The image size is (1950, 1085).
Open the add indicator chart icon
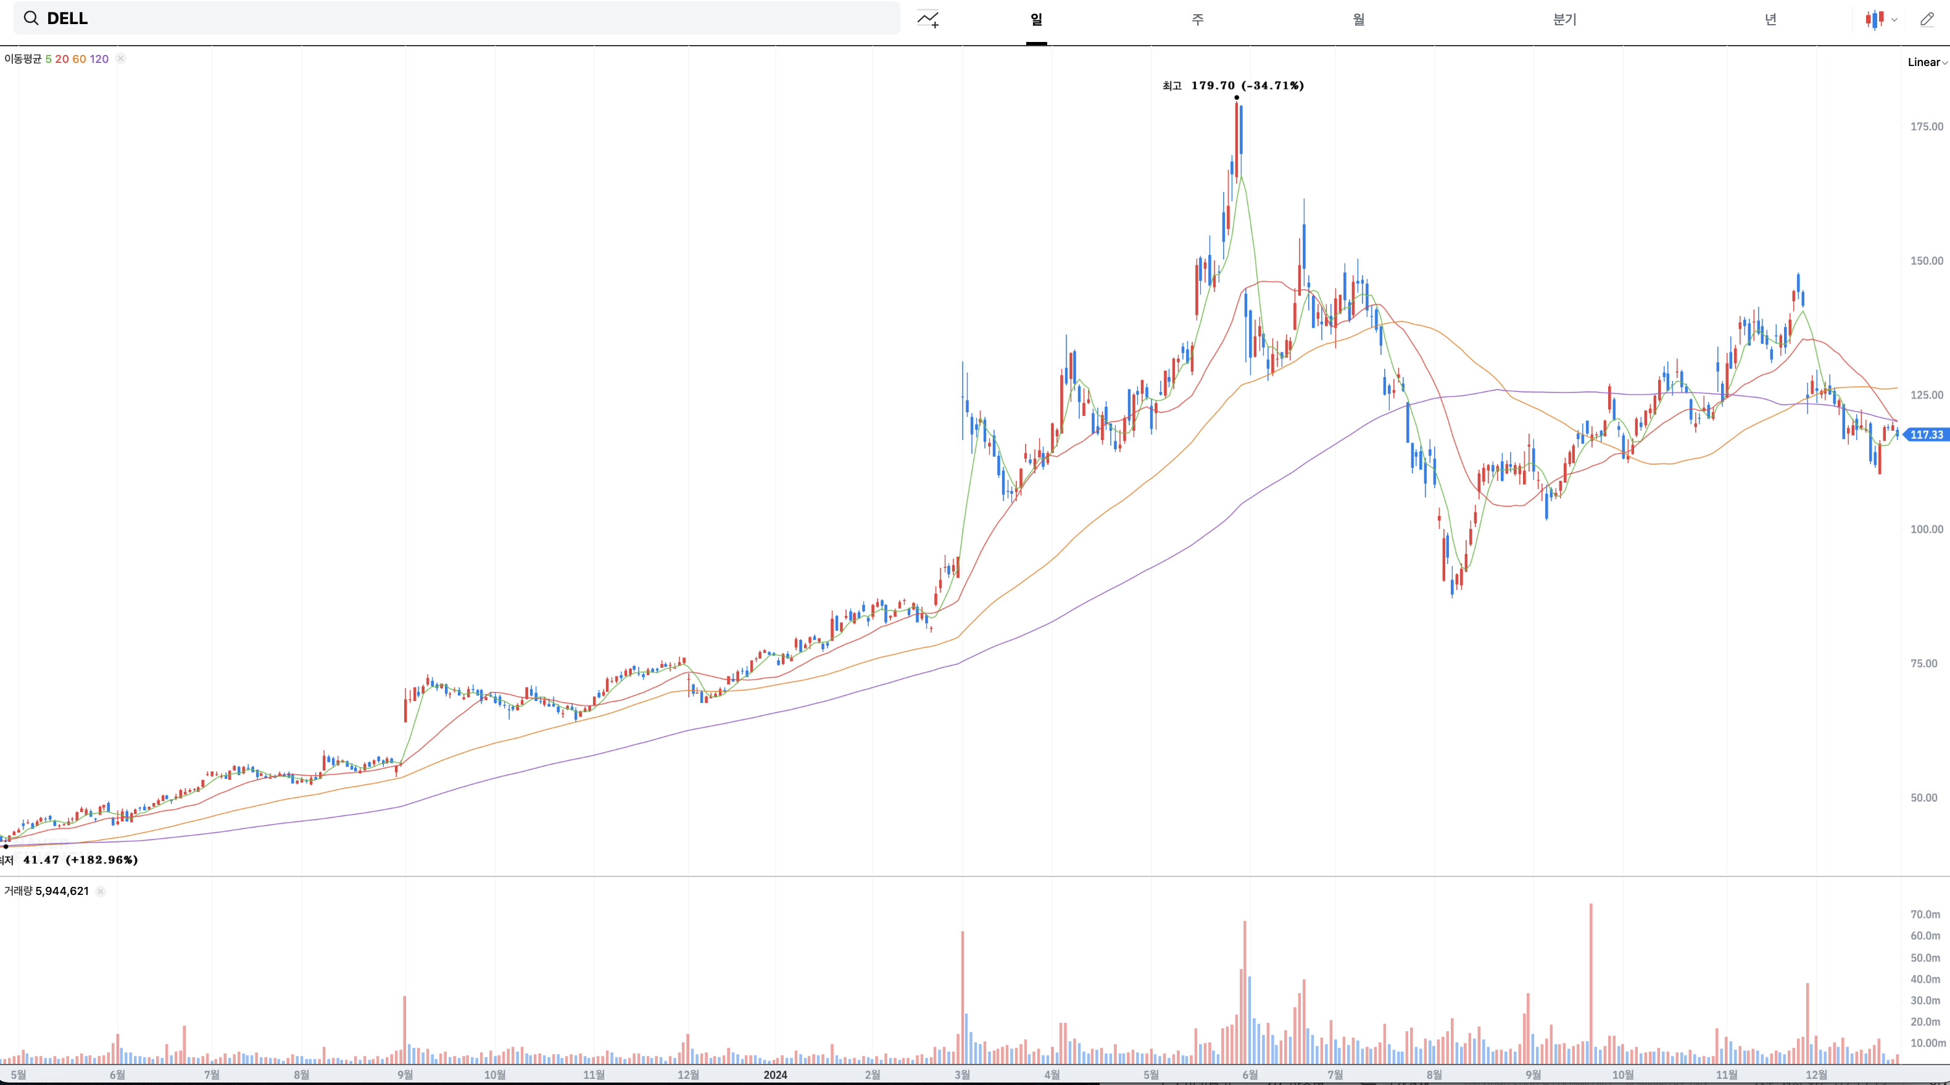coord(928,19)
